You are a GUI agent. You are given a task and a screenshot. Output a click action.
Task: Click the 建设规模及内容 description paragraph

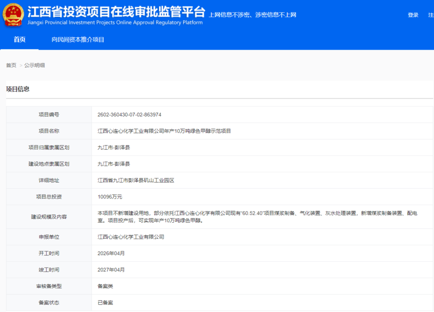(257, 217)
